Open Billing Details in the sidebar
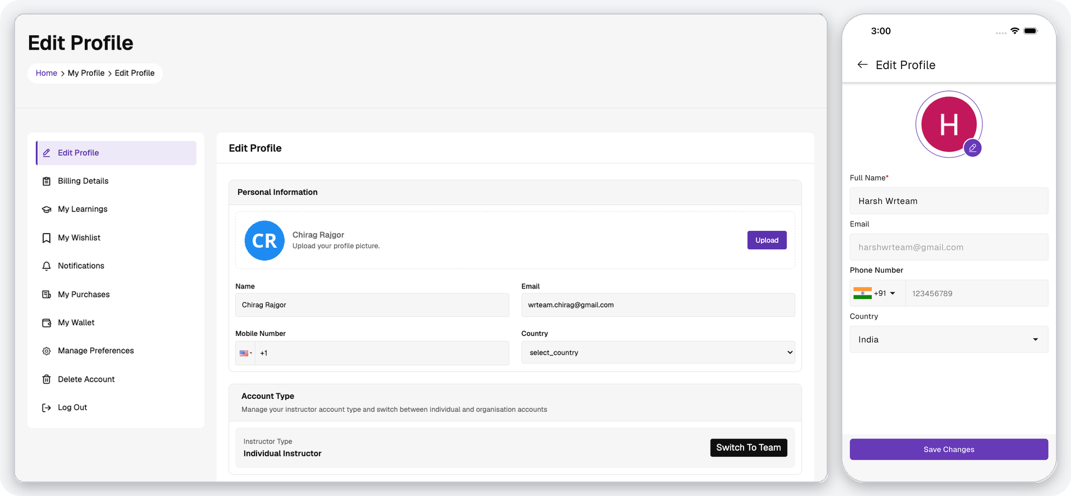The height and width of the screenshot is (496, 1071). (116, 181)
